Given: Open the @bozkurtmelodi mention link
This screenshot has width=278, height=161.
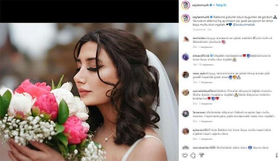Looking at the screenshot, I should [x=244, y=25].
